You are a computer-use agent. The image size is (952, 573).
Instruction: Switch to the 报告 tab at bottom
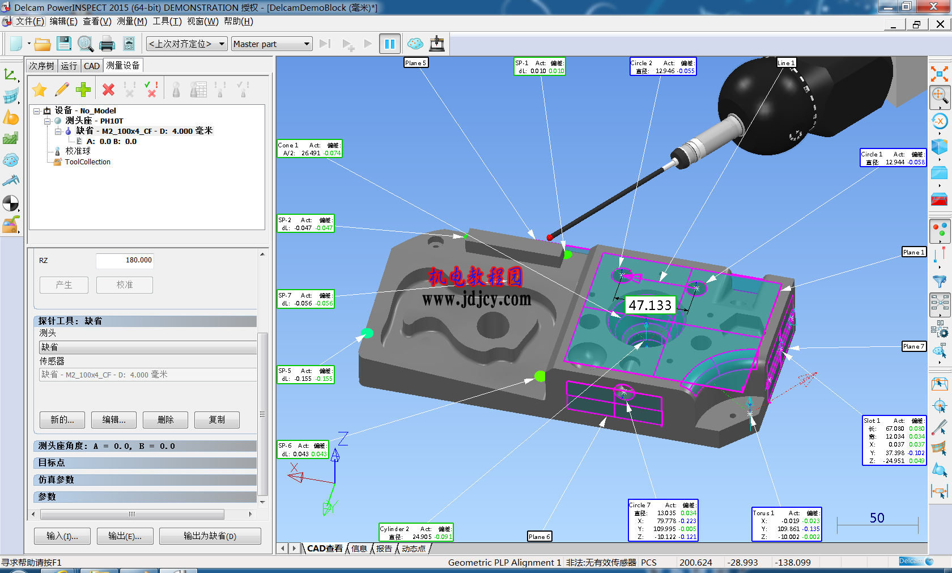[x=384, y=549]
